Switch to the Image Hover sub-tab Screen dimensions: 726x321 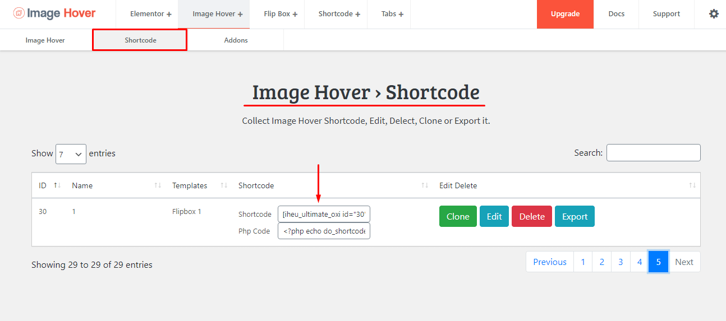tap(45, 40)
